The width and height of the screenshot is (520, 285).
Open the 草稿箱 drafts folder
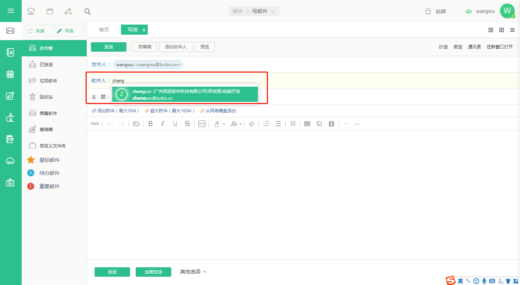point(54,129)
